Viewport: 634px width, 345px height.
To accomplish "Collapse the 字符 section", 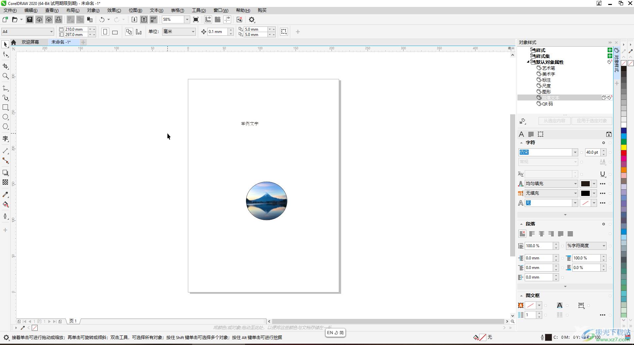I will click(x=521, y=143).
